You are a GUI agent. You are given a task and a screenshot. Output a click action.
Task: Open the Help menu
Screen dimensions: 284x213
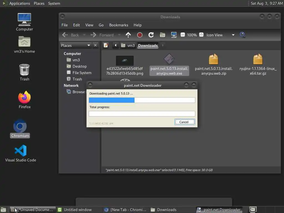(x=138, y=25)
